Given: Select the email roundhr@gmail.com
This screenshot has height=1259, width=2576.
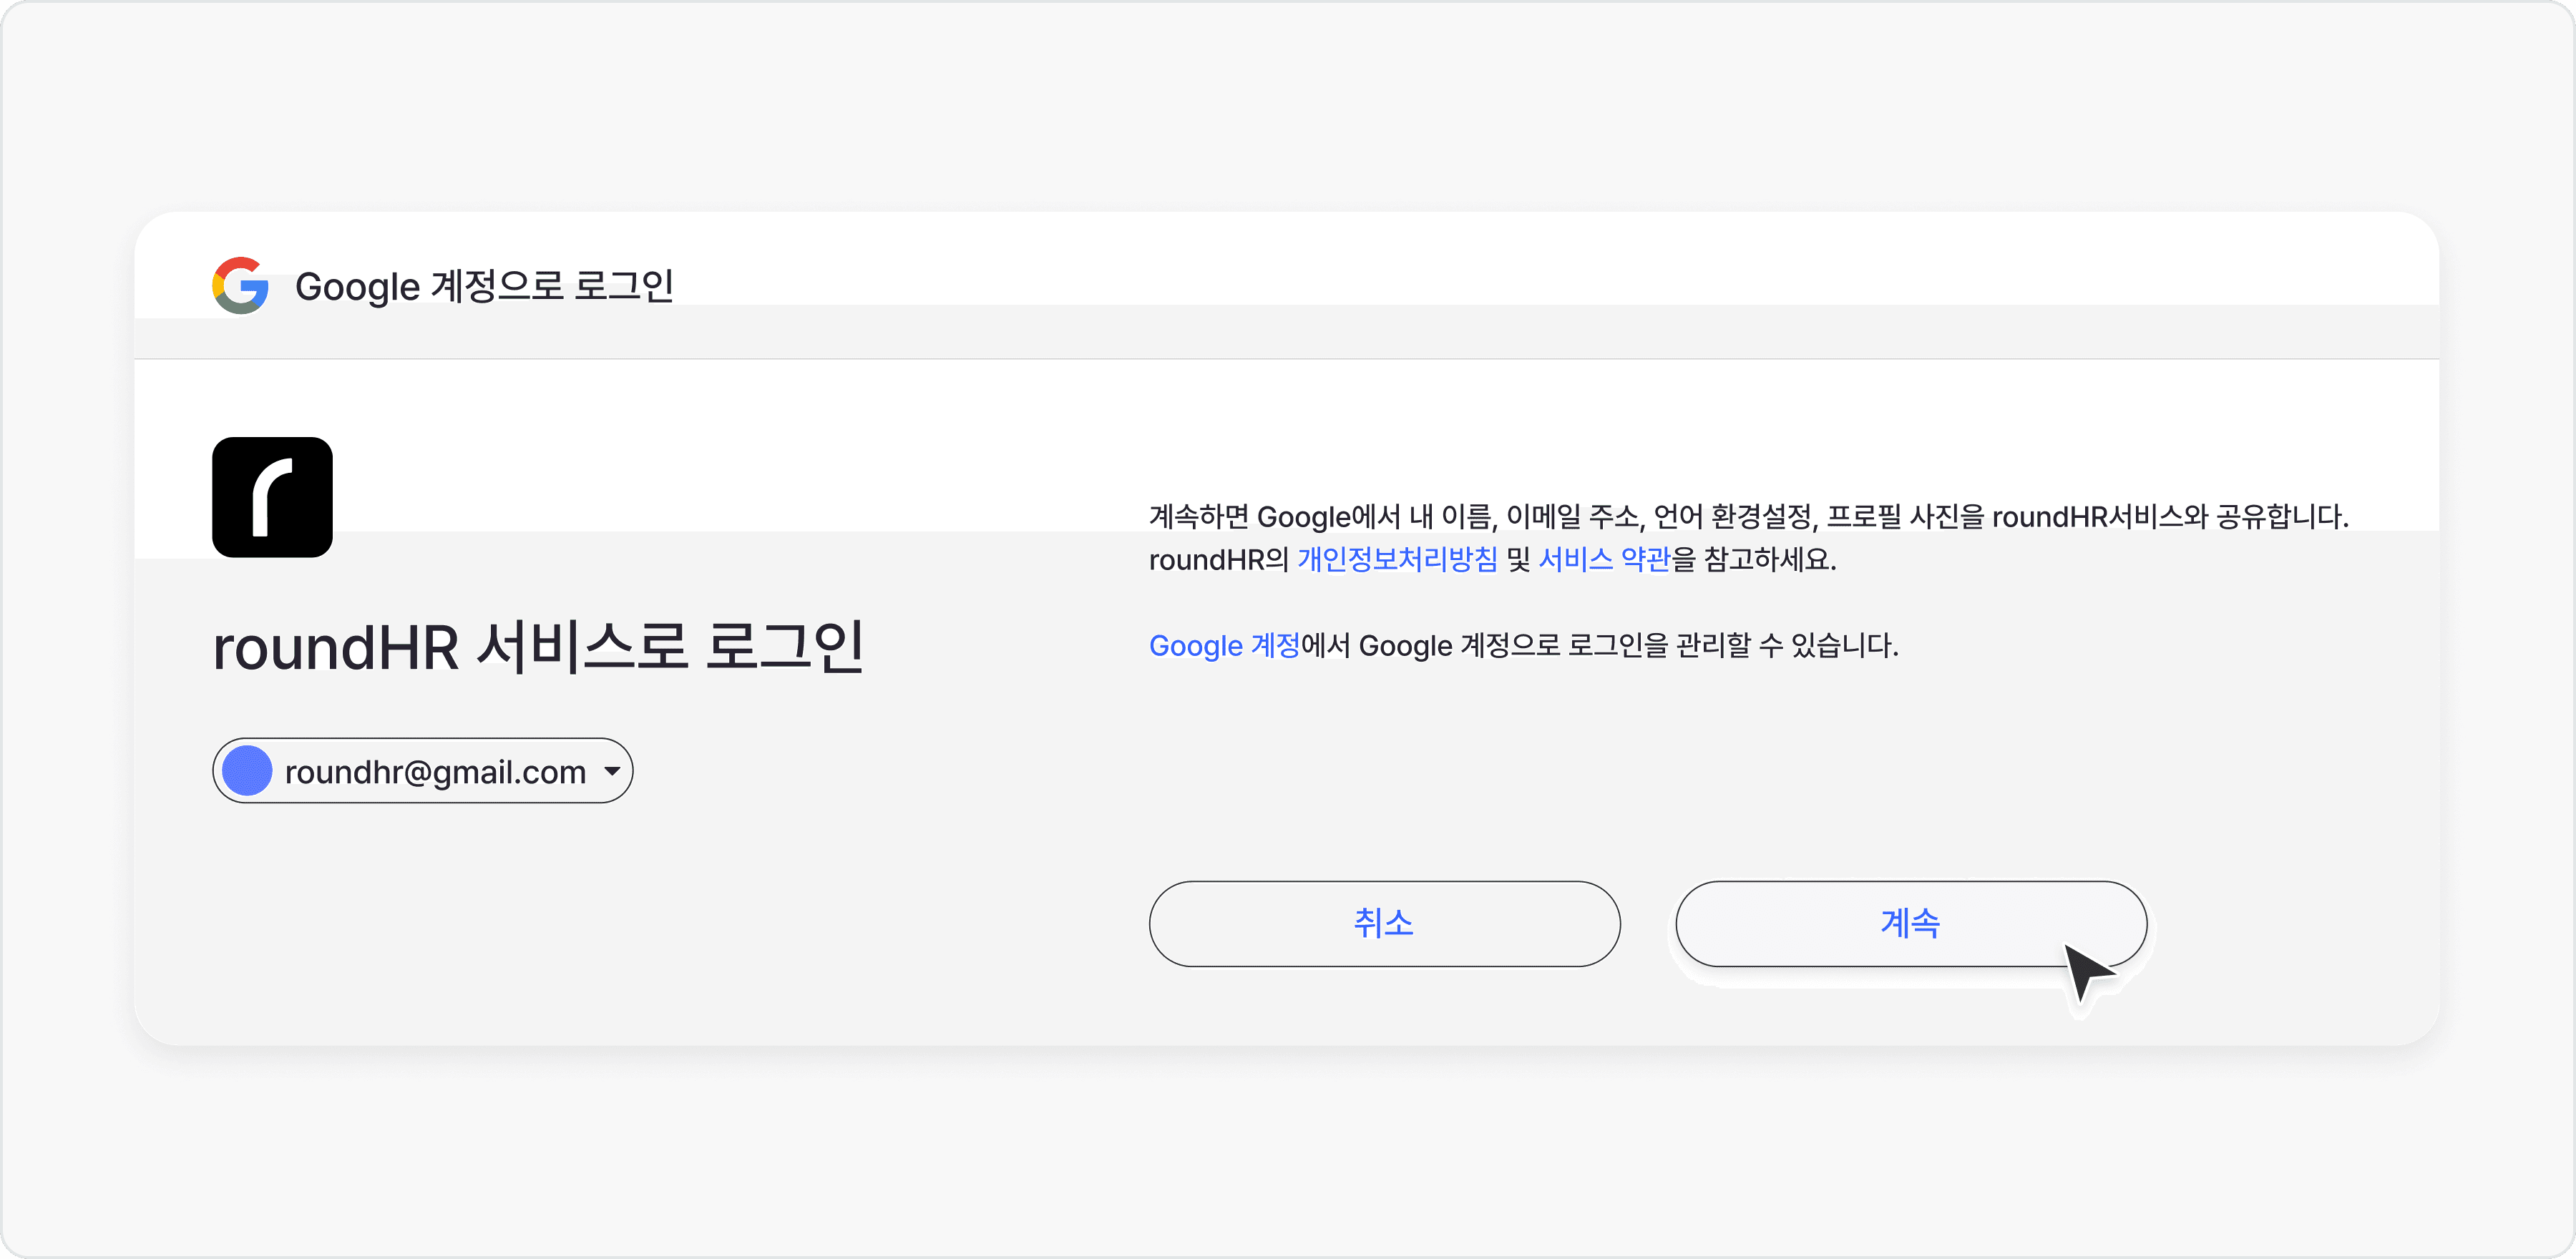Looking at the screenshot, I should [x=433, y=771].
